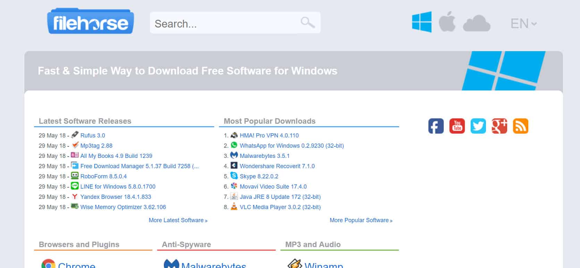Viewport: 580px width, 268px height.
Task: Click the Wondershare Recoverit icon
Action: tap(234, 166)
